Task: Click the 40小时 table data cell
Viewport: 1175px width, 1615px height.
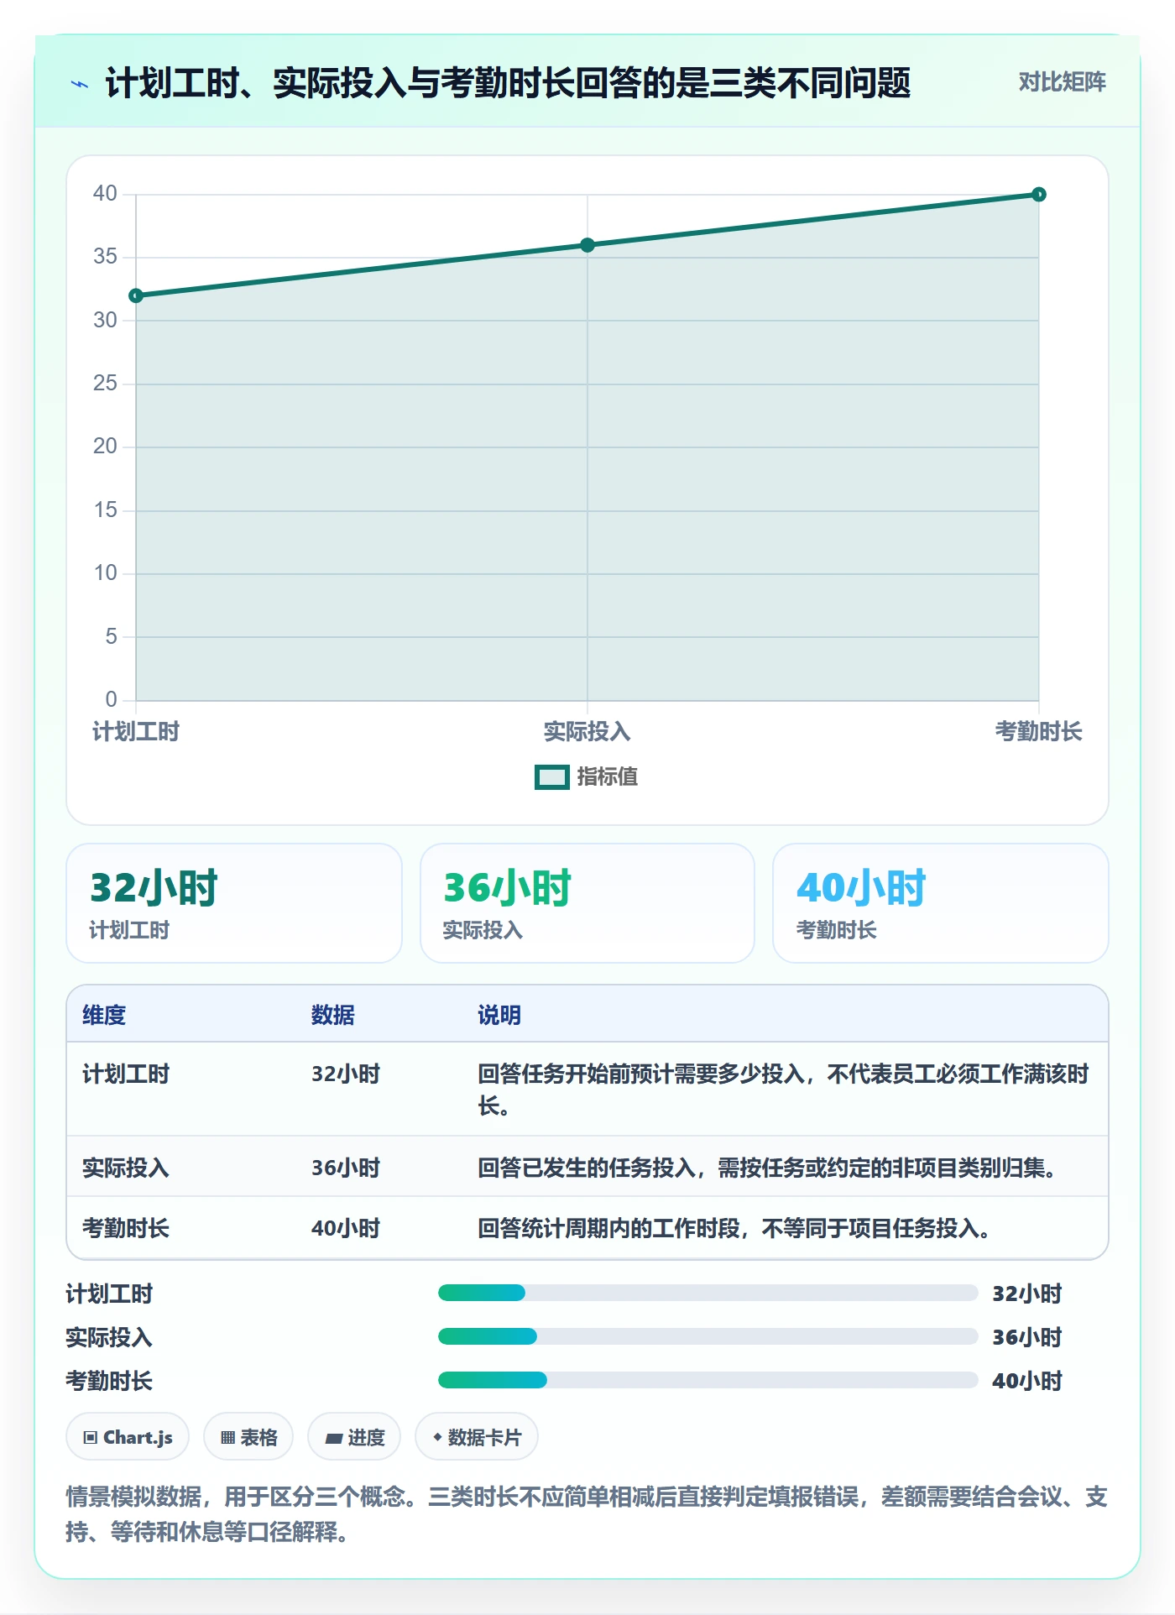Action: pyautogui.click(x=346, y=1228)
